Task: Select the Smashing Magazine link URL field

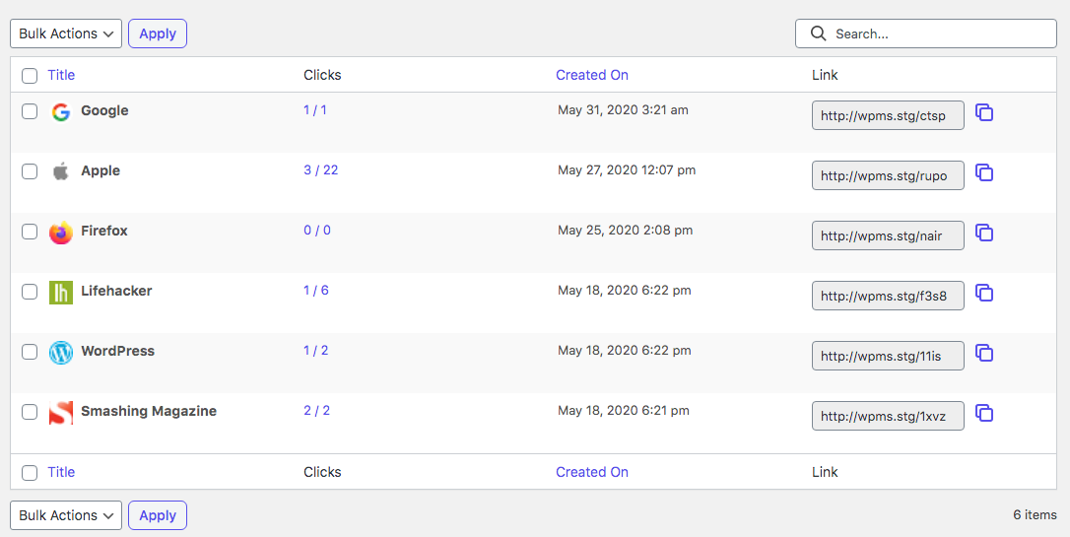Action: point(887,416)
